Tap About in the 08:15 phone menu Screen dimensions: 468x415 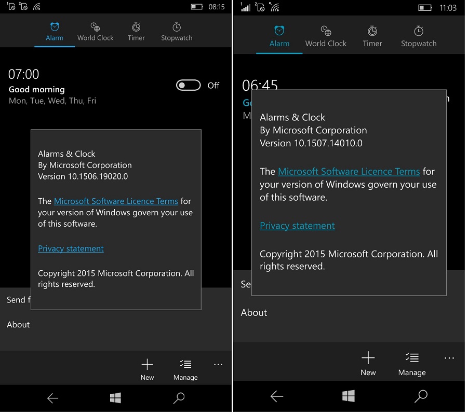coord(18,325)
